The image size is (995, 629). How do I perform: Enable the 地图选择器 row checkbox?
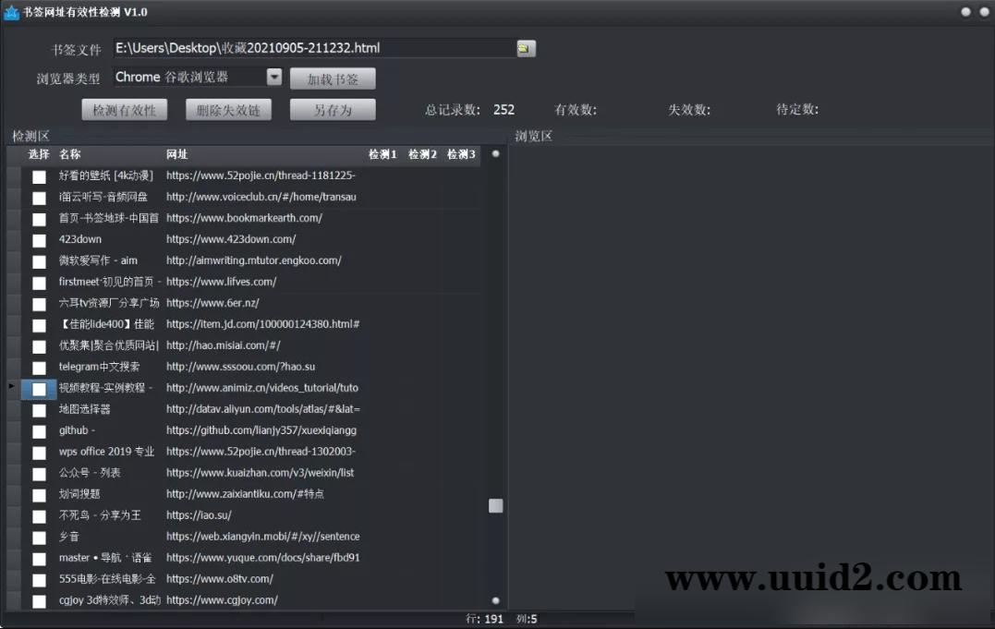pos(38,409)
